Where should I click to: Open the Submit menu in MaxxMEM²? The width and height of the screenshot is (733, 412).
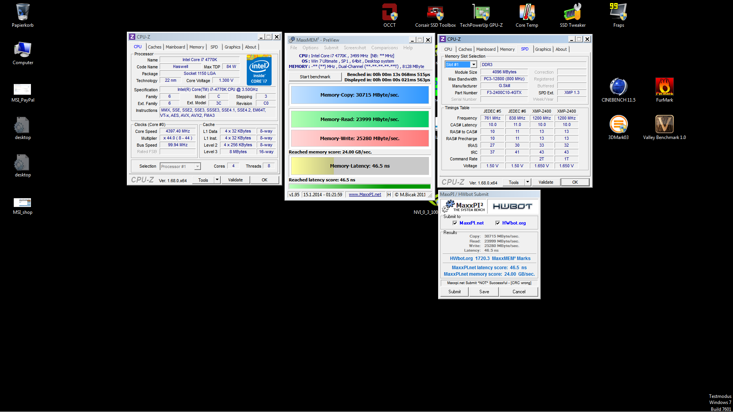pyautogui.click(x=331, y=48)
